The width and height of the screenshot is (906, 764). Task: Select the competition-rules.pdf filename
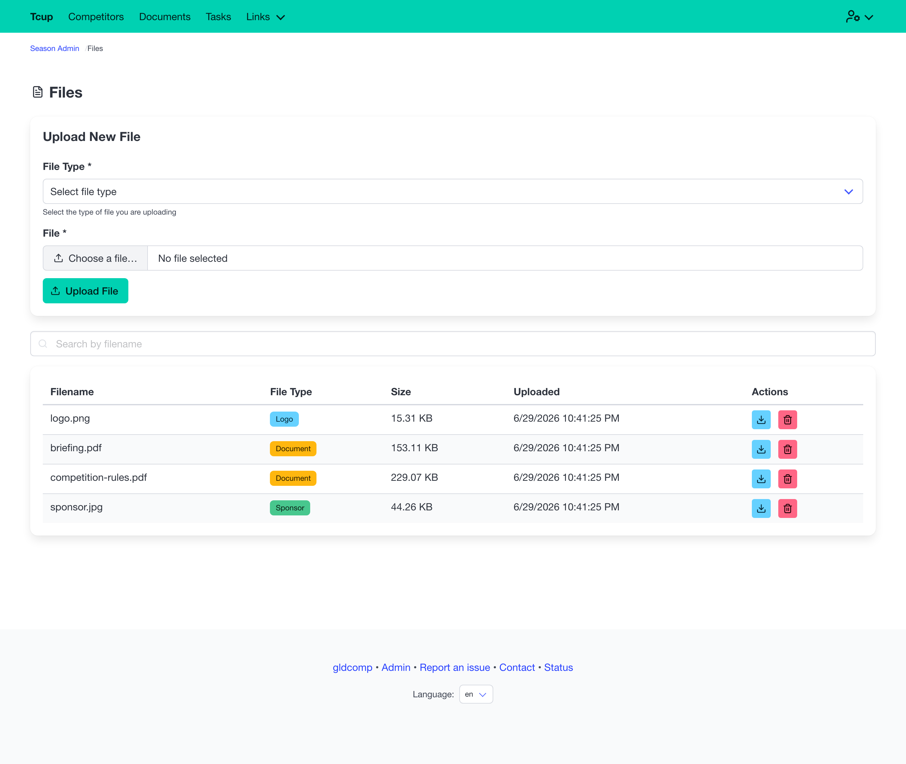[x=99, y=477]
